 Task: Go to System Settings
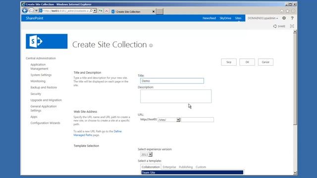pyautogui.click(x=41, y=75)
